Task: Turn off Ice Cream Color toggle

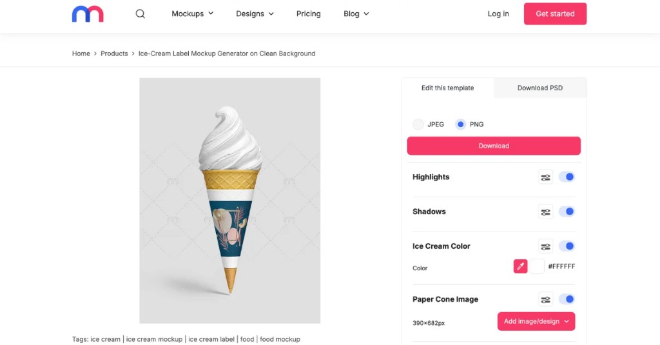Action: tap(567, 246)
